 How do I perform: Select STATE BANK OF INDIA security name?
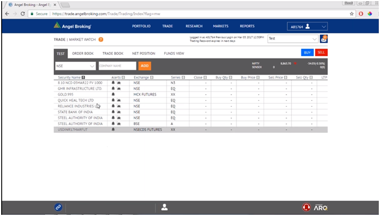[75, 112]
